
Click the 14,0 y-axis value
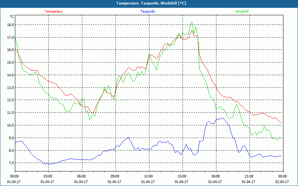[10, 75]
